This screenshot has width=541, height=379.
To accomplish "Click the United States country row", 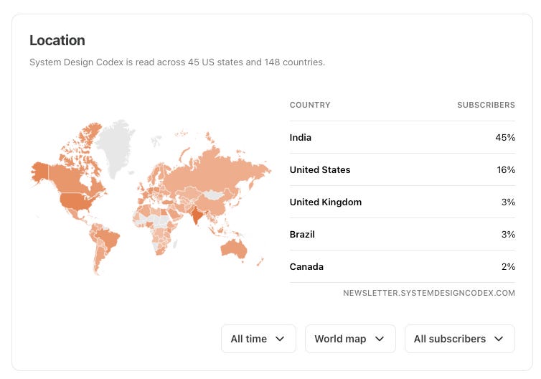I will coord(403,169).
